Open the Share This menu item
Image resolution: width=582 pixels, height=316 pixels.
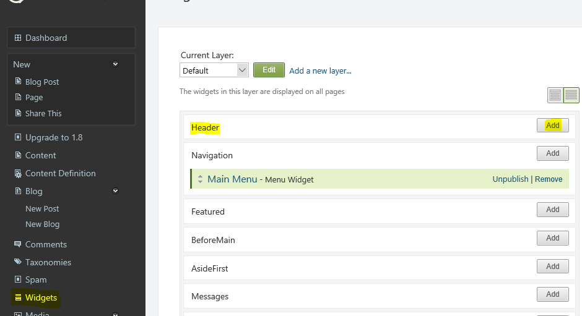[43, 113]
